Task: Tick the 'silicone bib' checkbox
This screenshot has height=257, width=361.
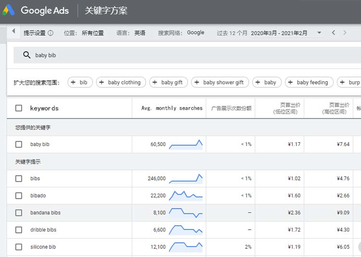Action: coord(19,247)
